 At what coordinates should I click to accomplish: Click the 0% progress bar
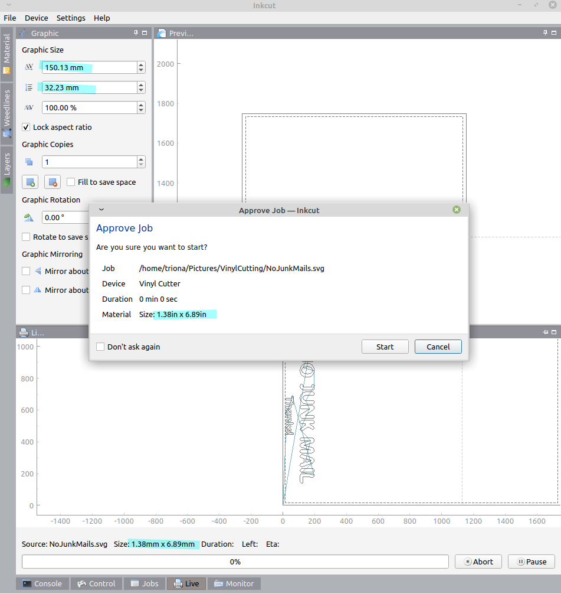235,562
